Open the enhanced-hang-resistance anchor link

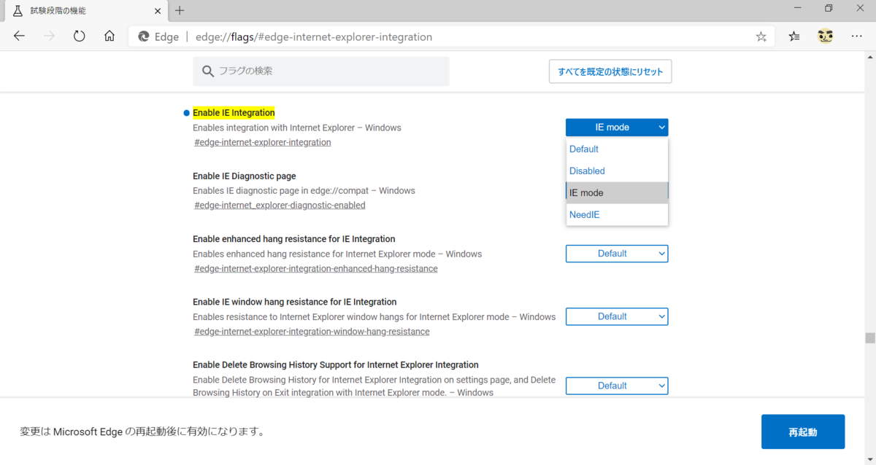316,268
